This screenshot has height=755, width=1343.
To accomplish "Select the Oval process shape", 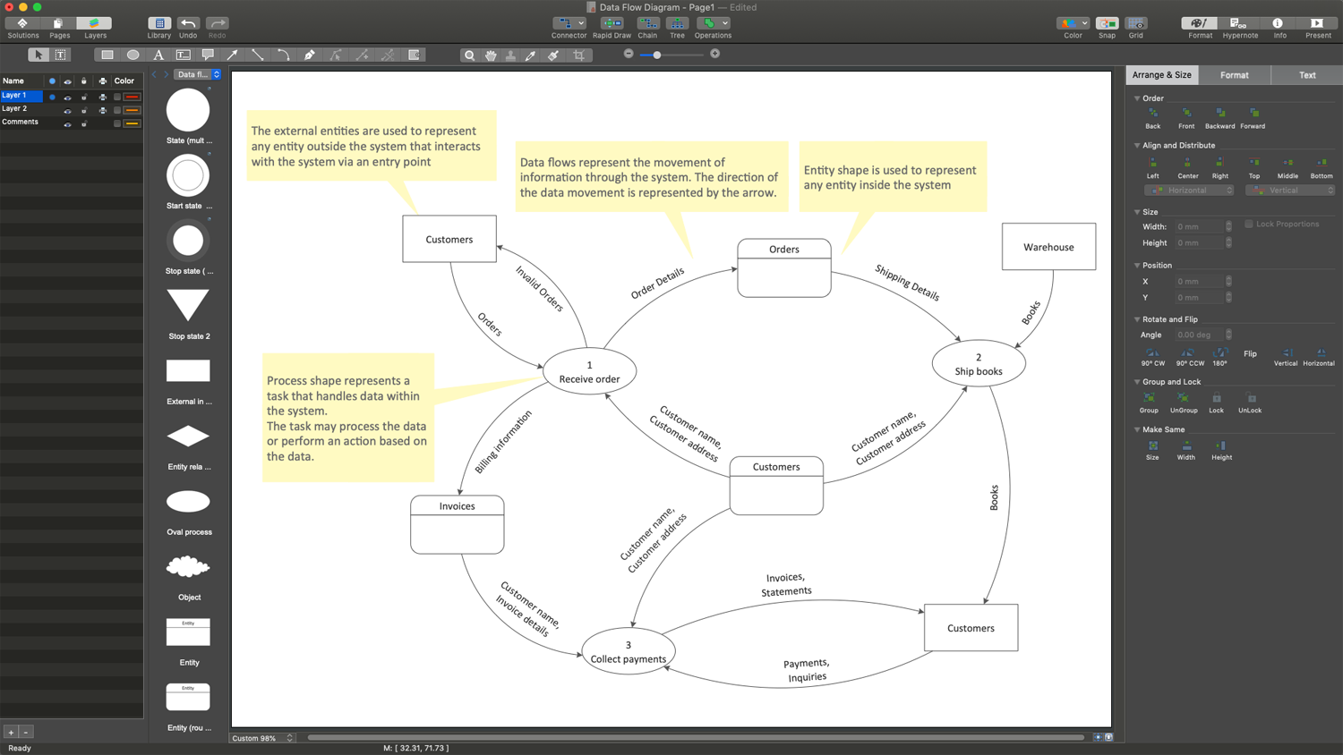I will tap(188, 502).
